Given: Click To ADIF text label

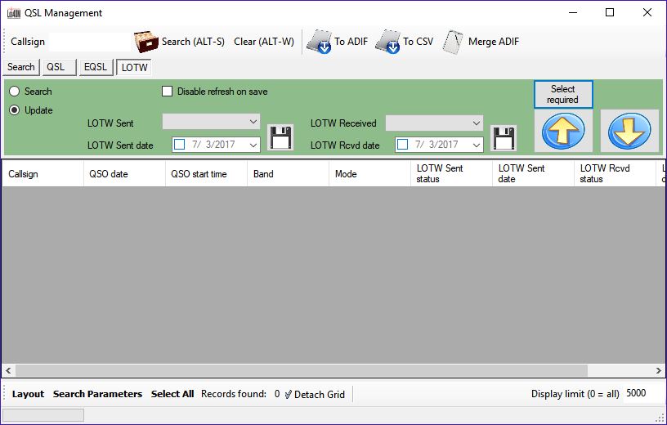Looking at the screenshot, I should tap(351, 42).
